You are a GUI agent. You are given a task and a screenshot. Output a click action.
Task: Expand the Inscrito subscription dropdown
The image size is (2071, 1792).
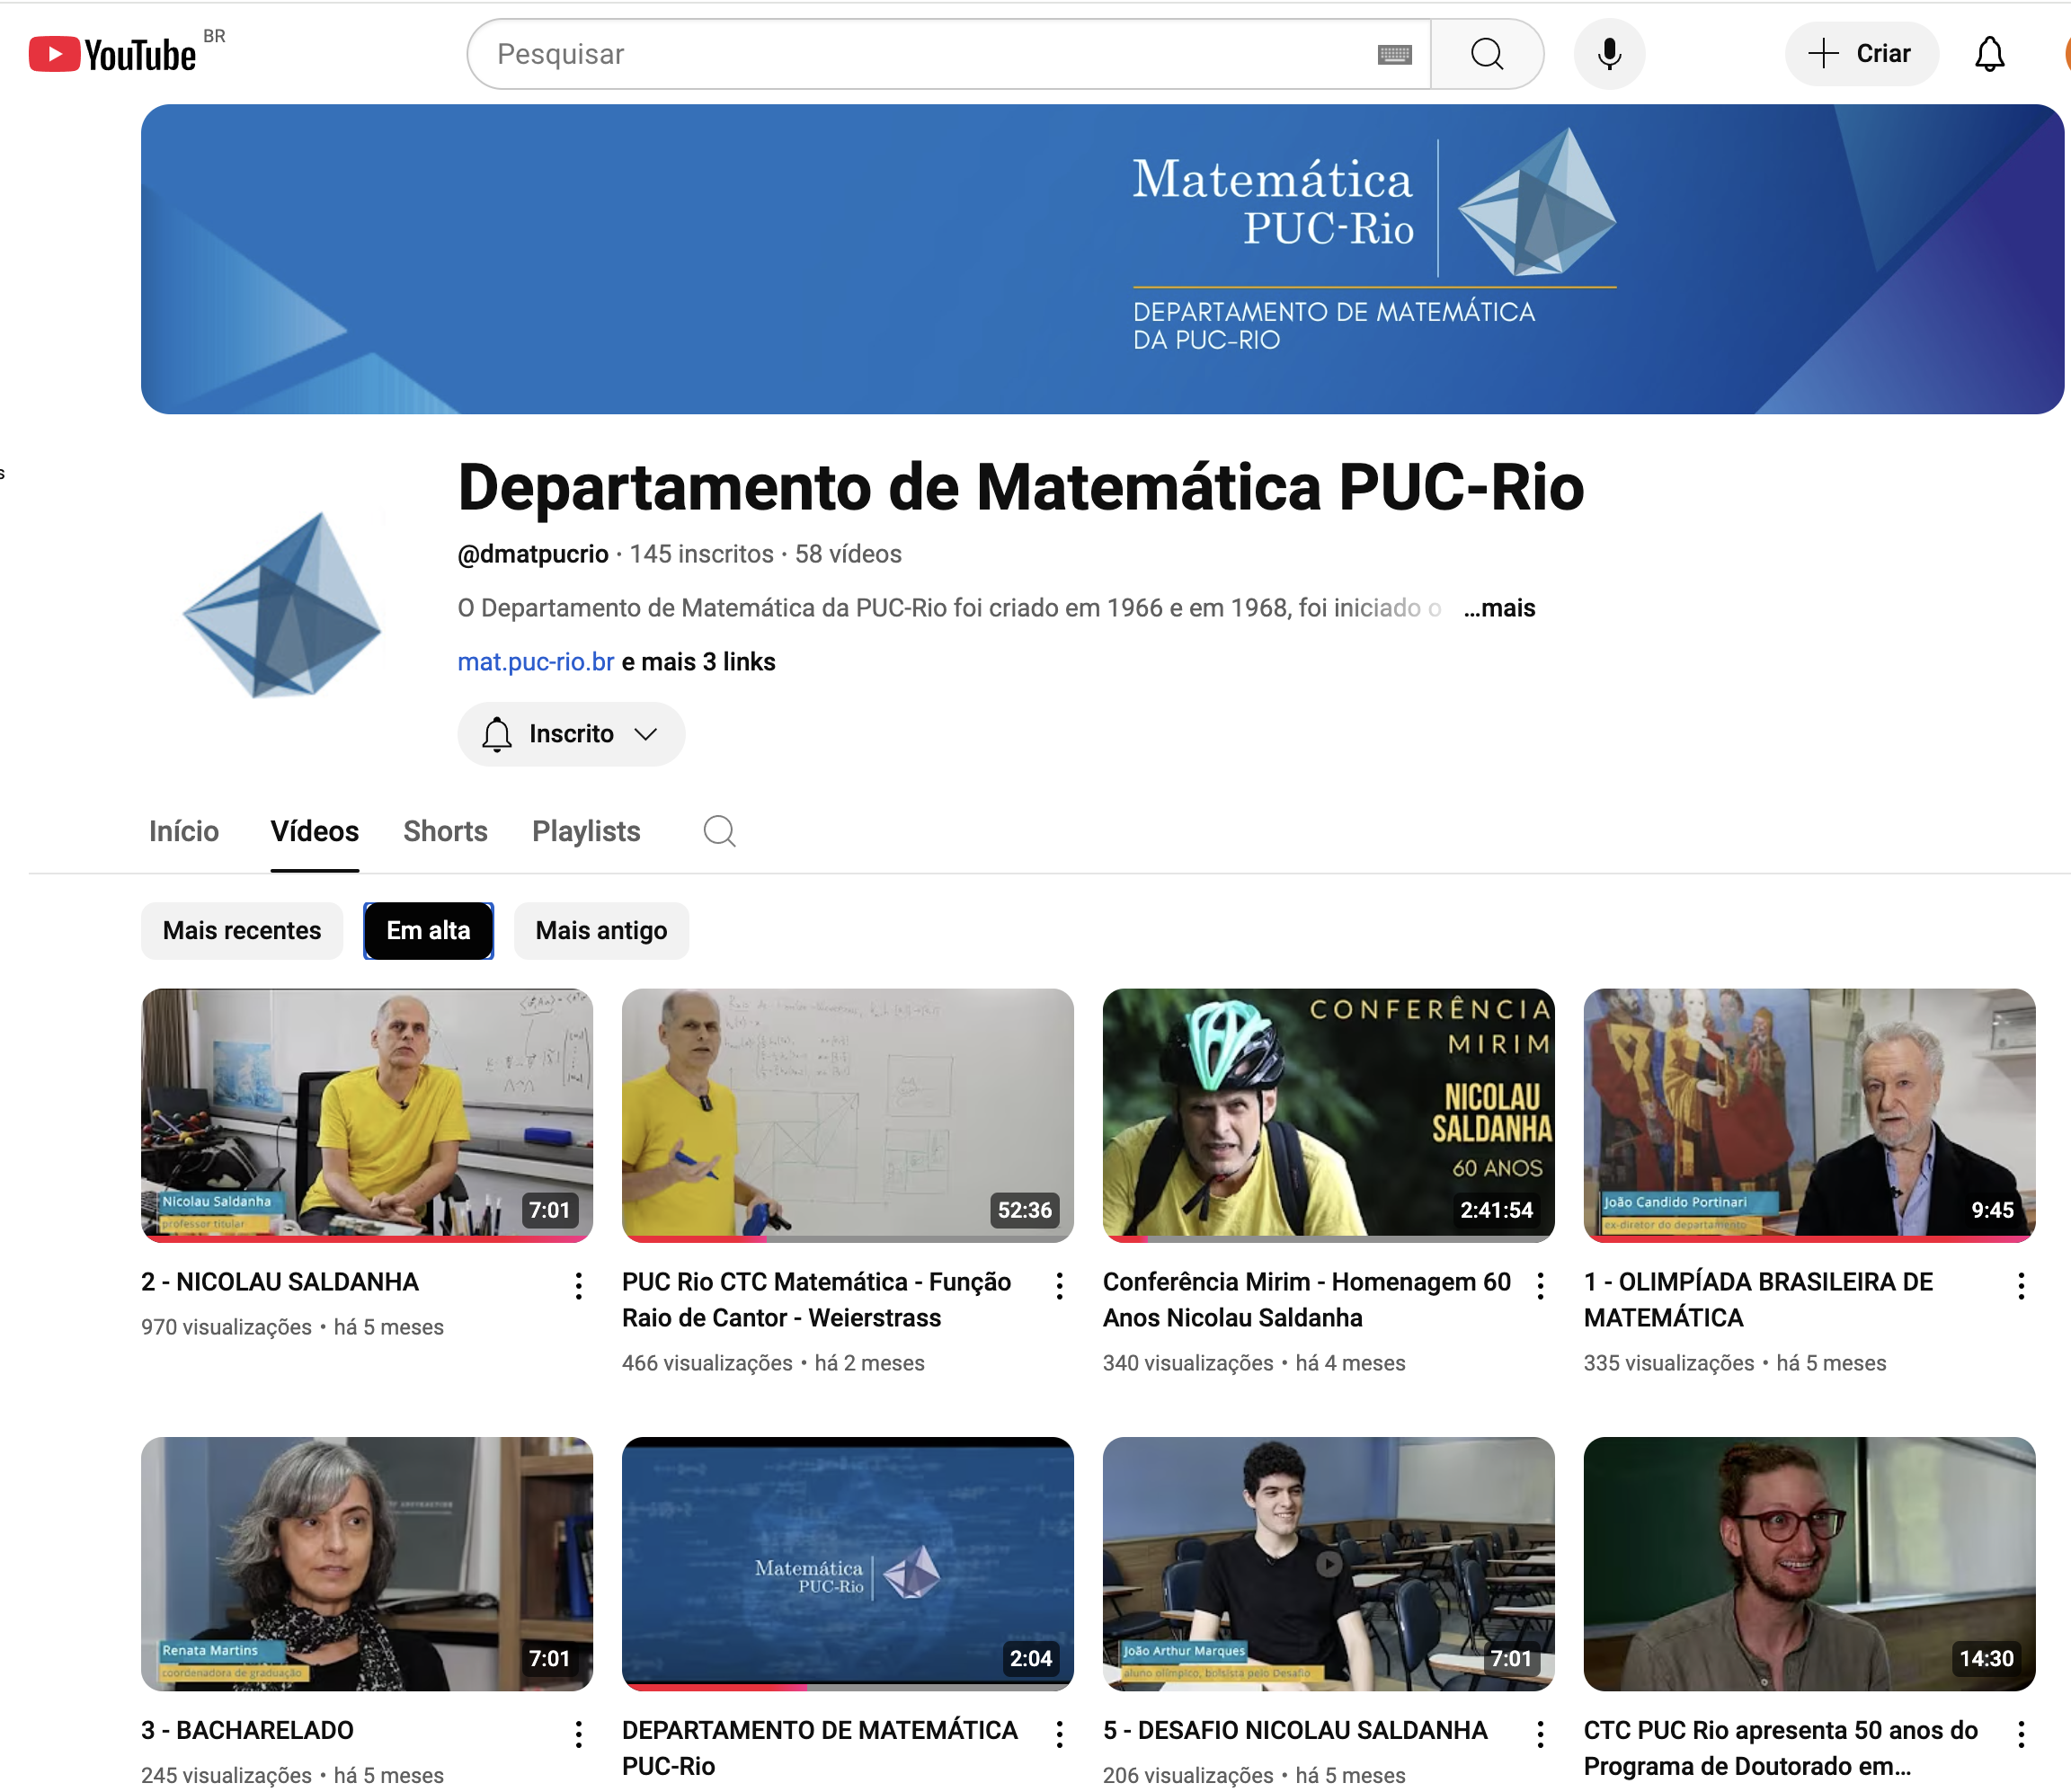571,734
